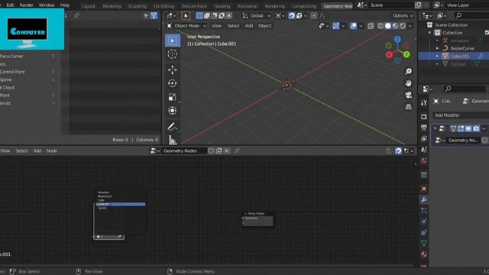Click the red X axis on gizmo
The image size is (489, 275).
pyautogui.click(x=389, y=55)
